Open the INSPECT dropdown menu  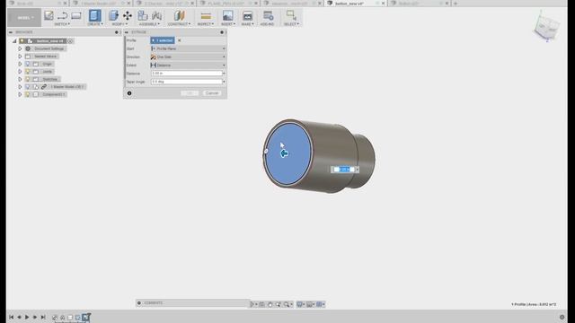point(206,24)
